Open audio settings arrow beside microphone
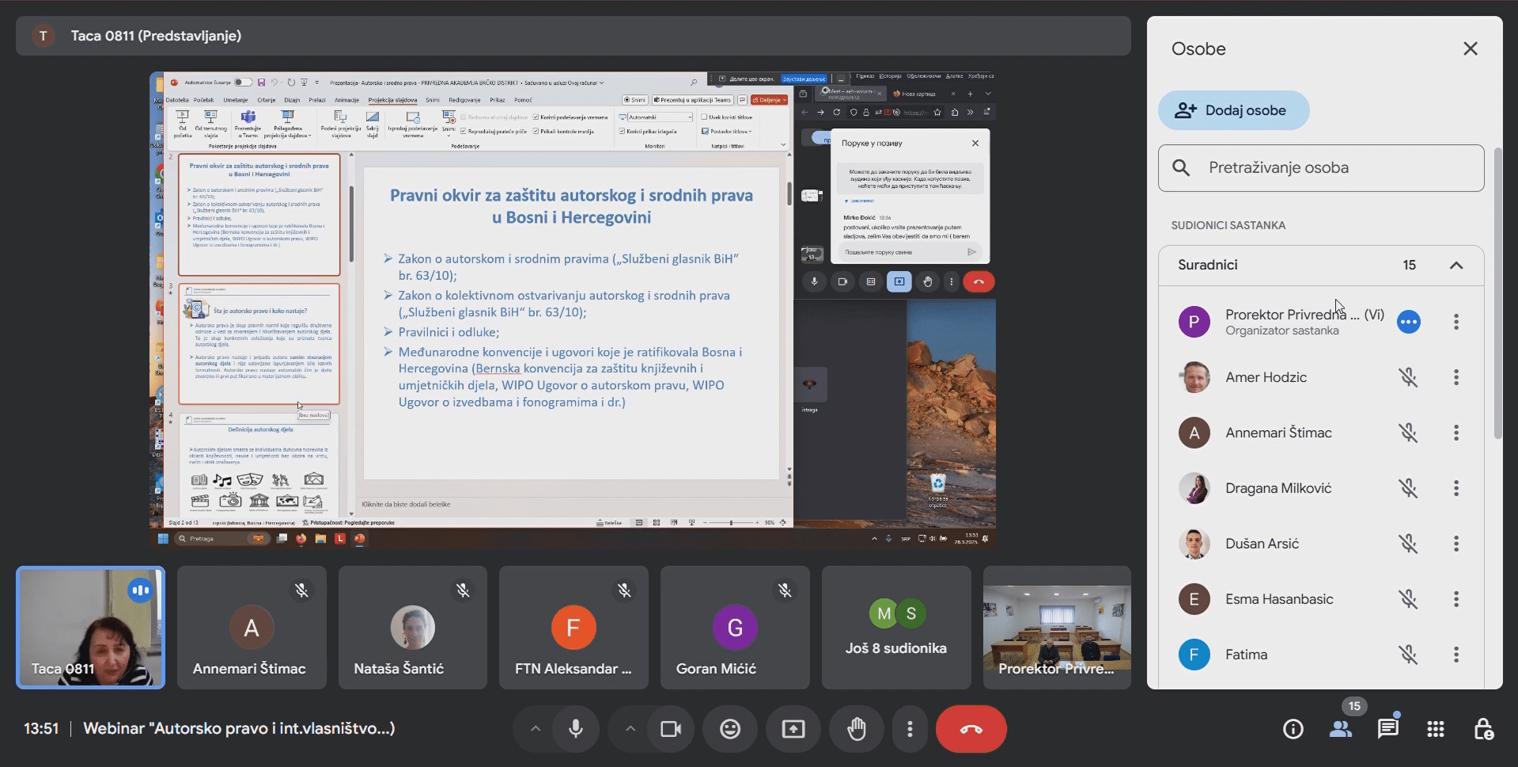Viewport: 1518px width, 767px height. (536, 728)
